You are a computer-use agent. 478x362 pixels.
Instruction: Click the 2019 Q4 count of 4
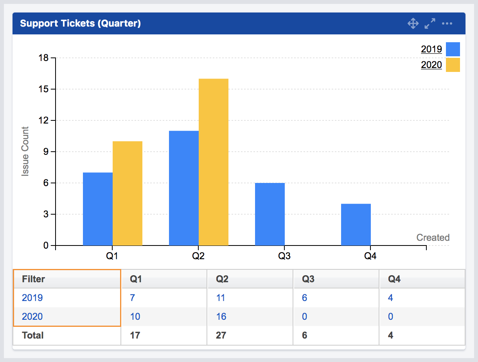tap(390, 298)
